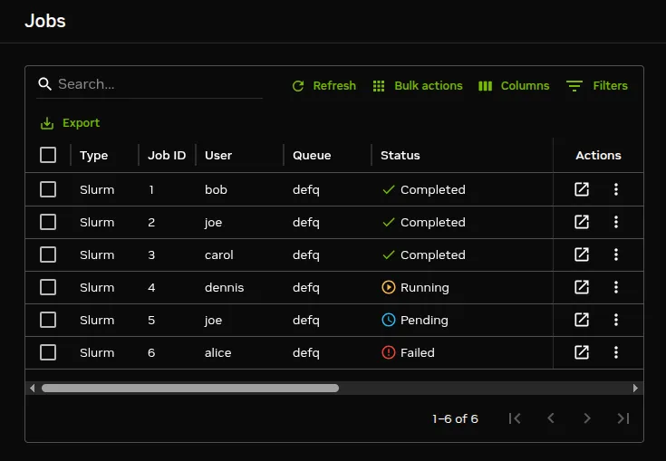This screenshot has width=666, height=461.
Task: Click the horizontal scrollbar thumb
Action: [x=190, y=388]
